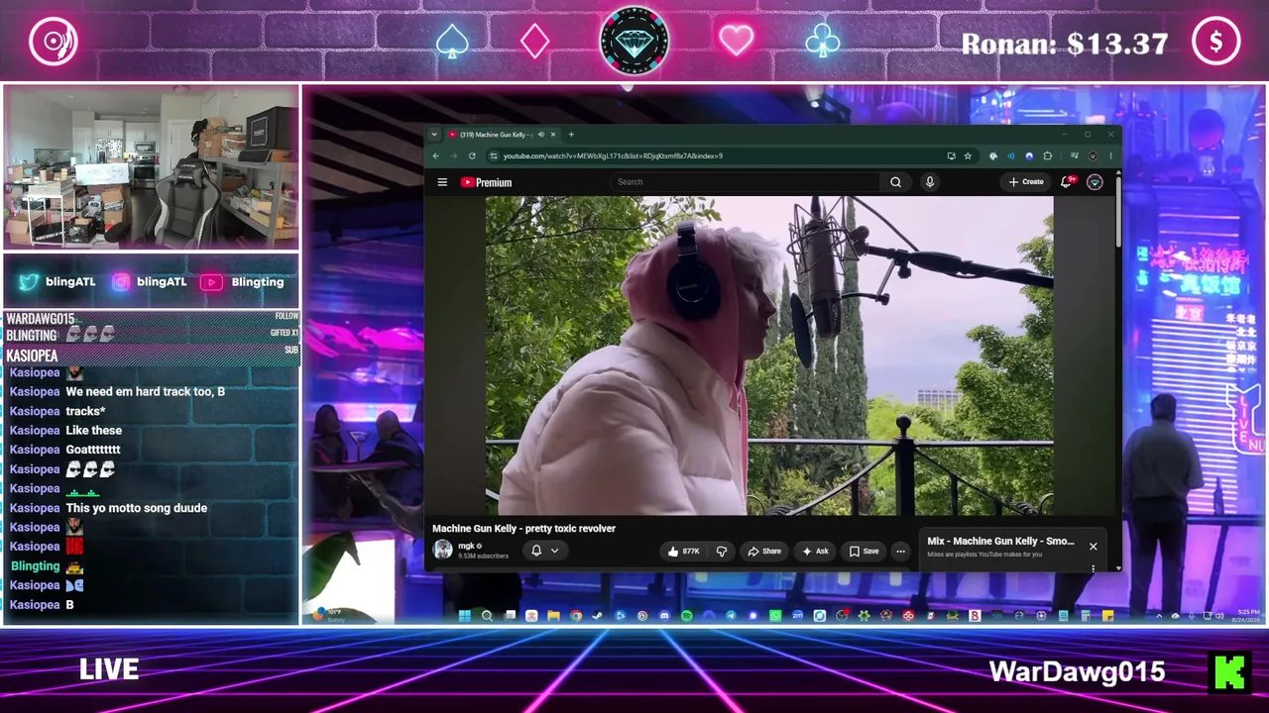Go back in the browser
This screenshot has height=713, width=1269.
435,155
